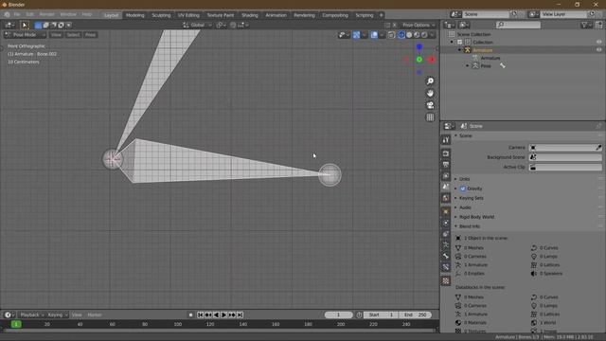Open the viewport Pose menu

point(90,35)
